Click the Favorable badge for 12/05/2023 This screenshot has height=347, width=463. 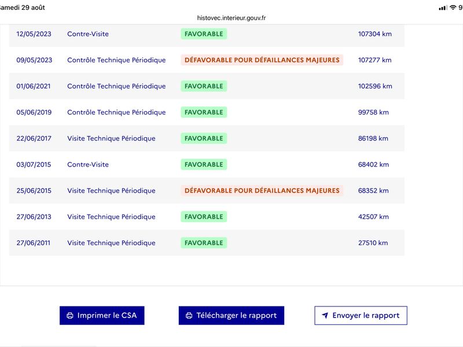click(x=204, y=34)
